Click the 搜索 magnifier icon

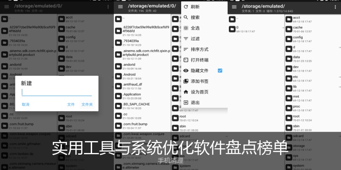[x=186, y=17]
